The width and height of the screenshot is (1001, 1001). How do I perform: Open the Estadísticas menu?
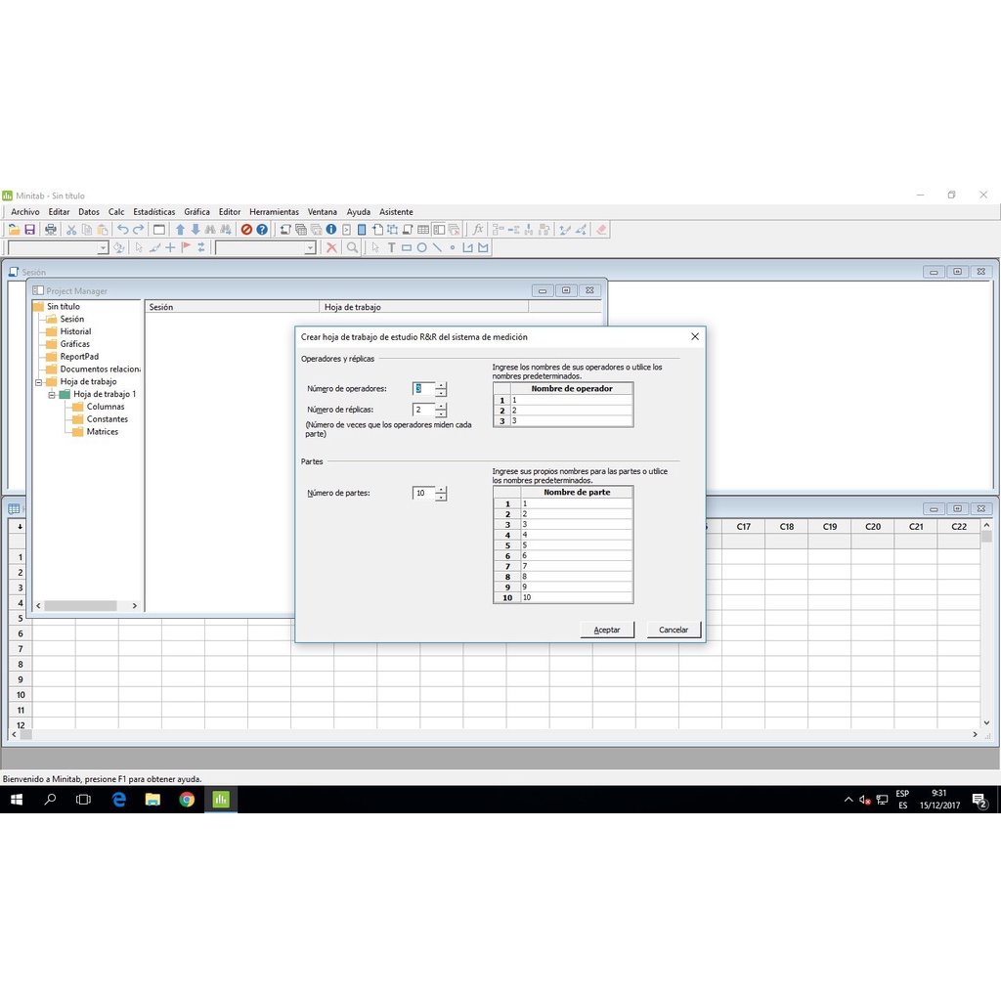153,212
